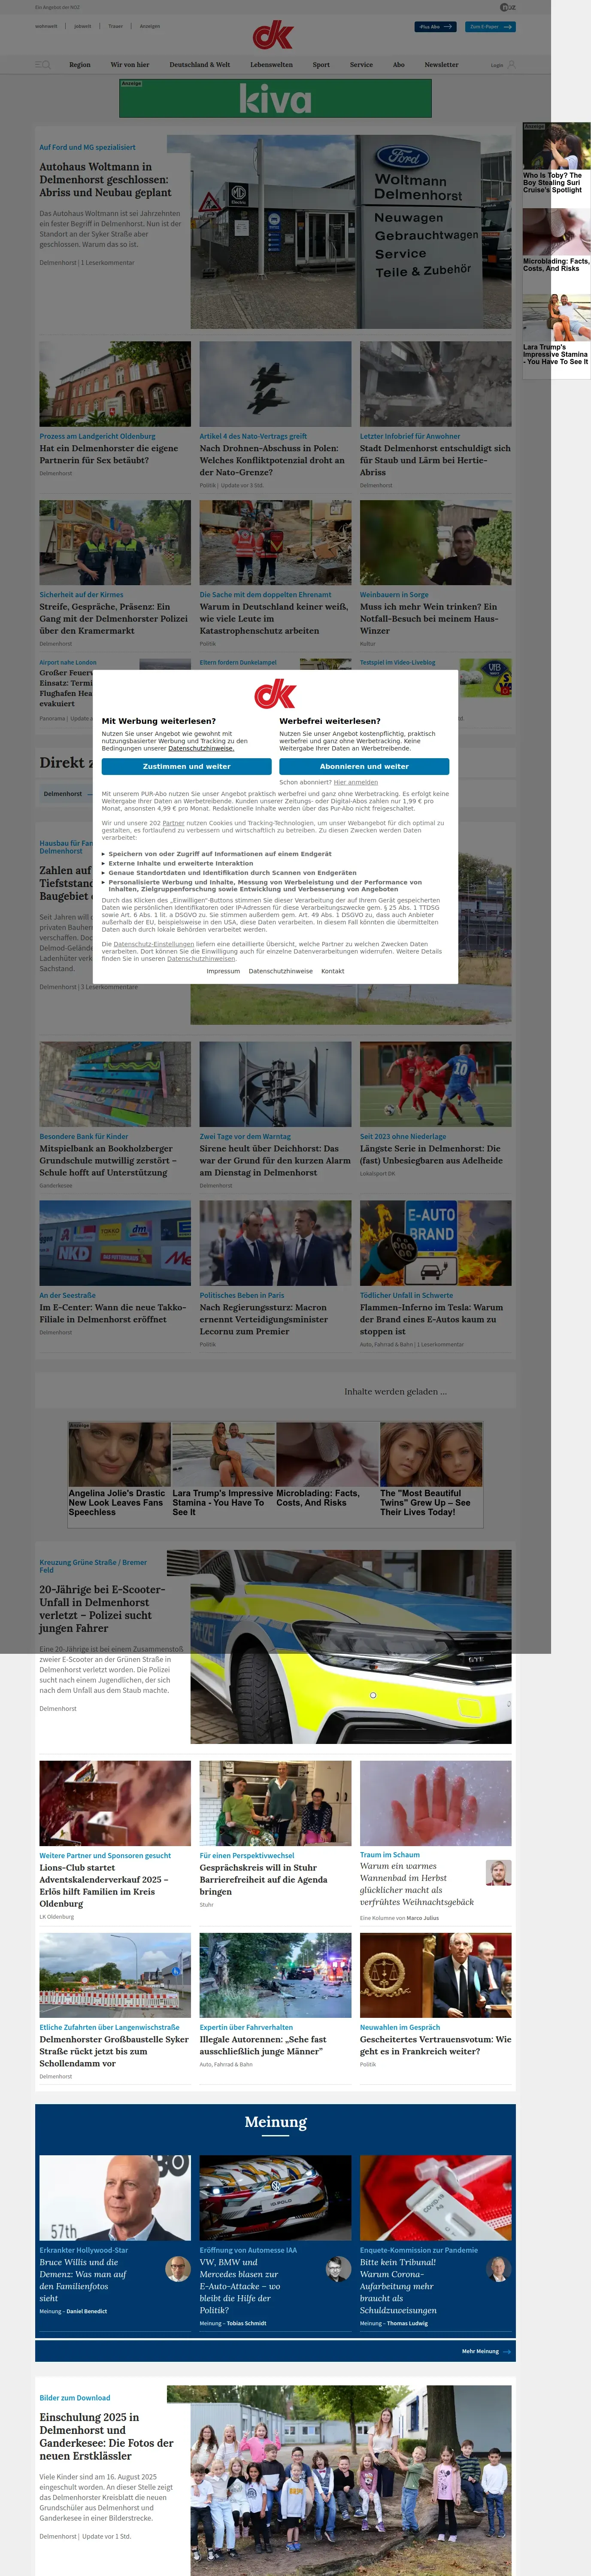Image resolution: width=591 pixels, height=2576 pixels.
Task: Click the Login user icon
Action: 511,65
